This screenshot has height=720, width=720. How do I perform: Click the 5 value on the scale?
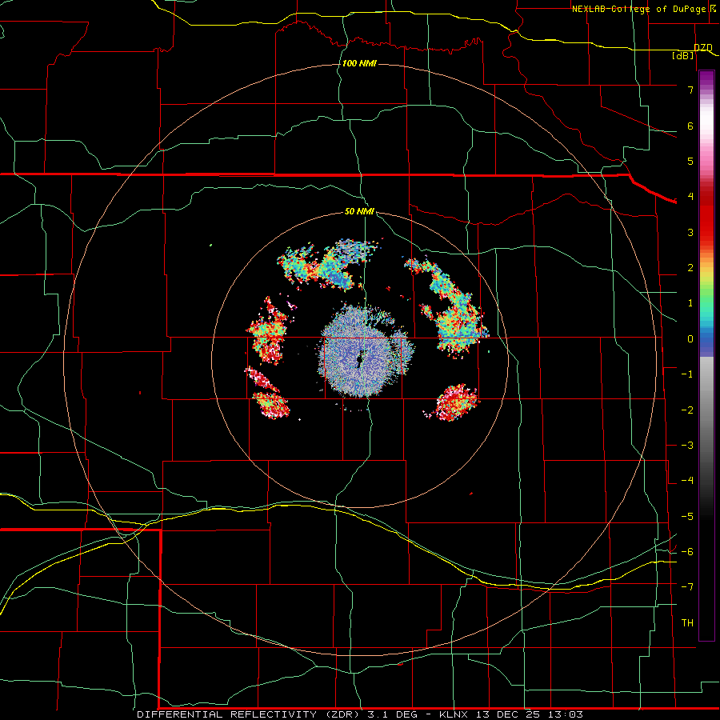[690, 161]
